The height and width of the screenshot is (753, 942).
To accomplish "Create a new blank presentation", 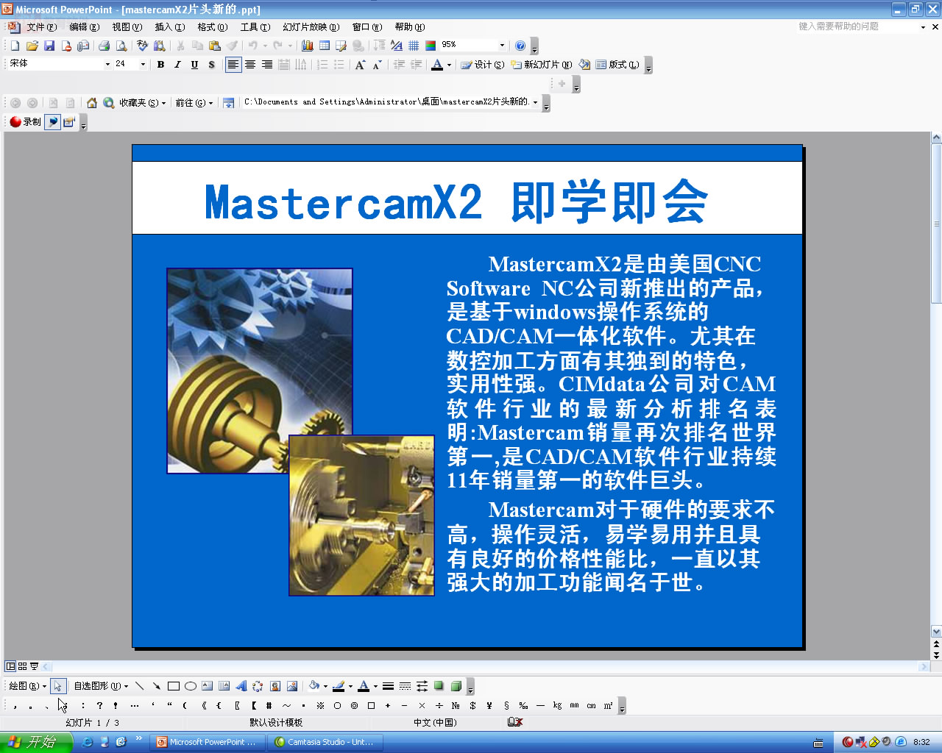I will point(15,46).
